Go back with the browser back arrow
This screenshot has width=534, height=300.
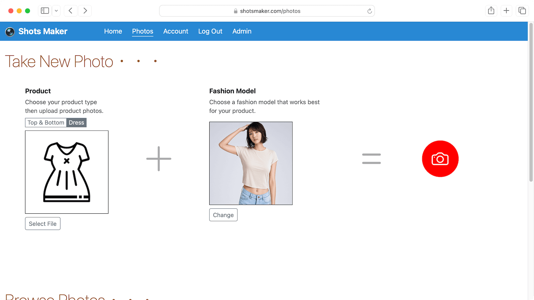point(70,11)
